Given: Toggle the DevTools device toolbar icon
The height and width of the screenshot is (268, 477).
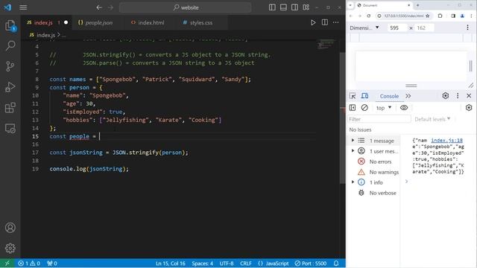Looking at the screenshot, I should pyautogui.click(x=364, y=96).
